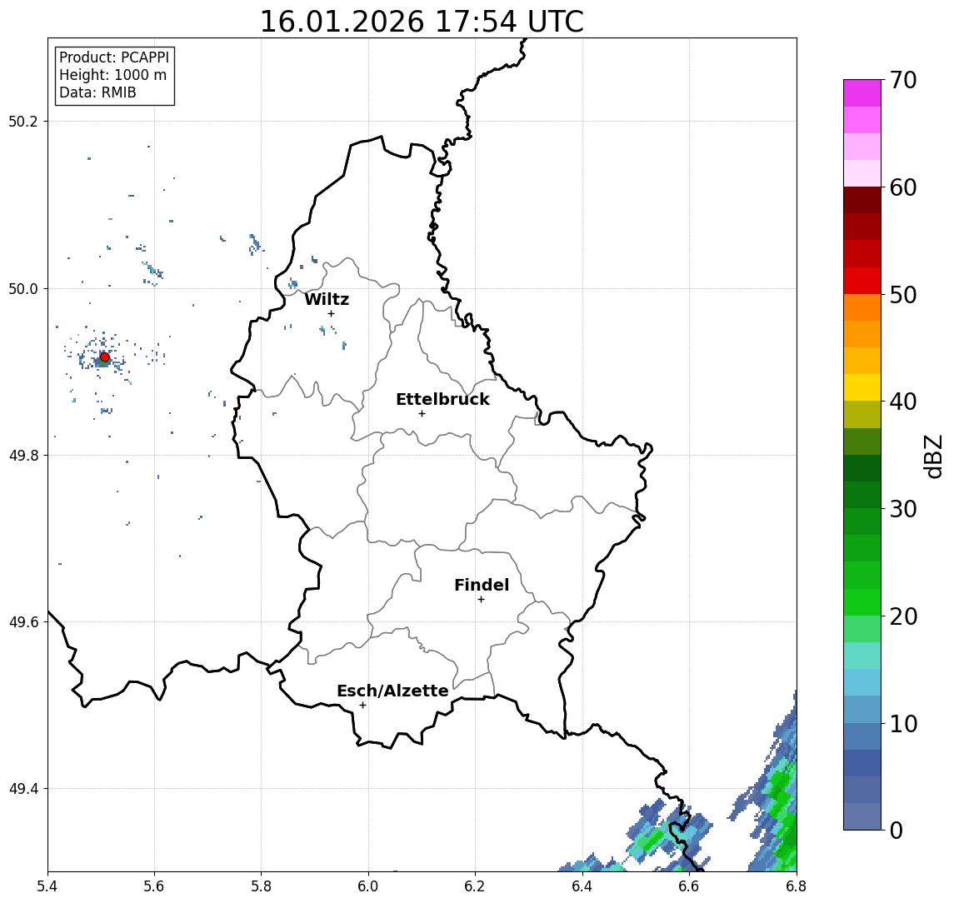Click the 6.2 longitude axis label

[475, 886]
